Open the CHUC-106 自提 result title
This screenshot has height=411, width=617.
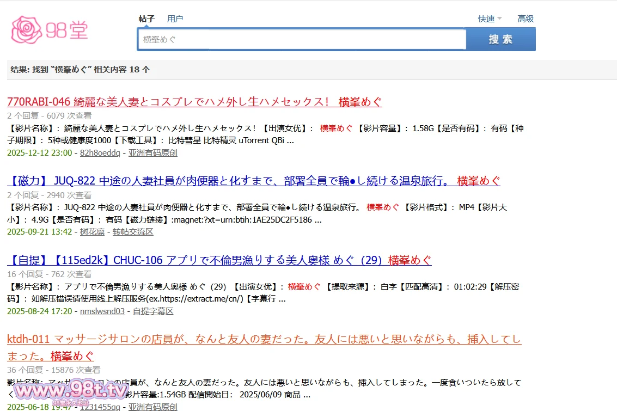pyautogui.click(x=219, y=260)
